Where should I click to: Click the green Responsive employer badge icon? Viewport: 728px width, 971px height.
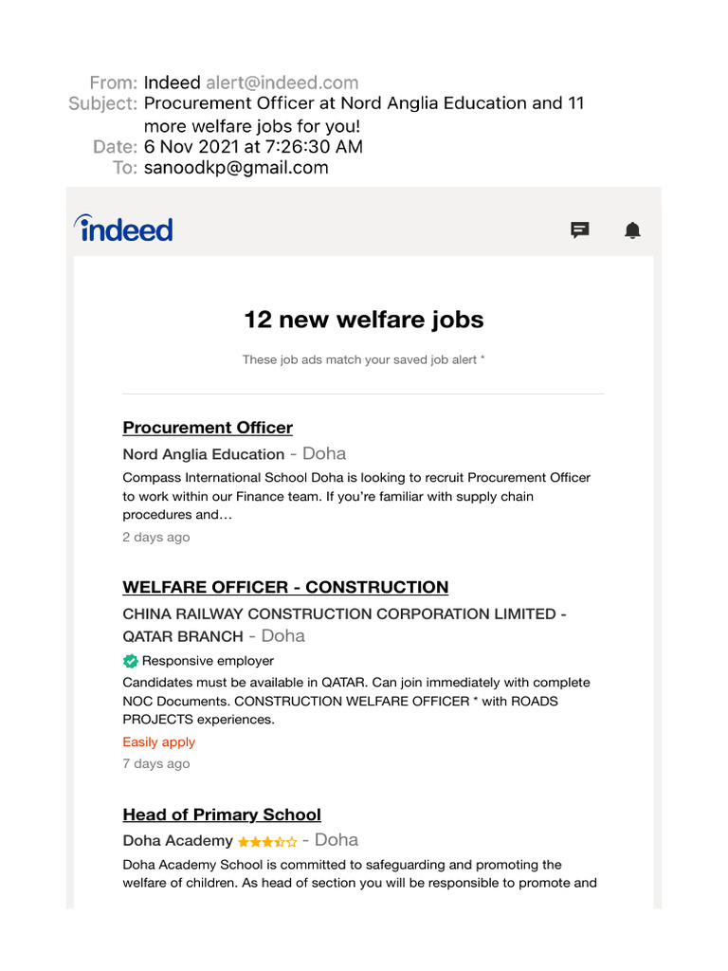click(130, 661)
